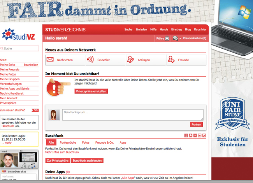The height and width of the screenshot is (183, 253).
Task: Click the Plauderkasten (0) link
Action: tap(195, 38)
